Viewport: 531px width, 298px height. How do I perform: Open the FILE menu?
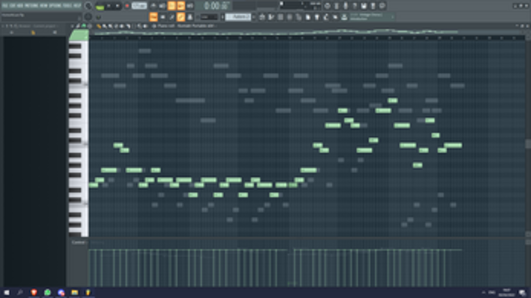tap(5, 6)
